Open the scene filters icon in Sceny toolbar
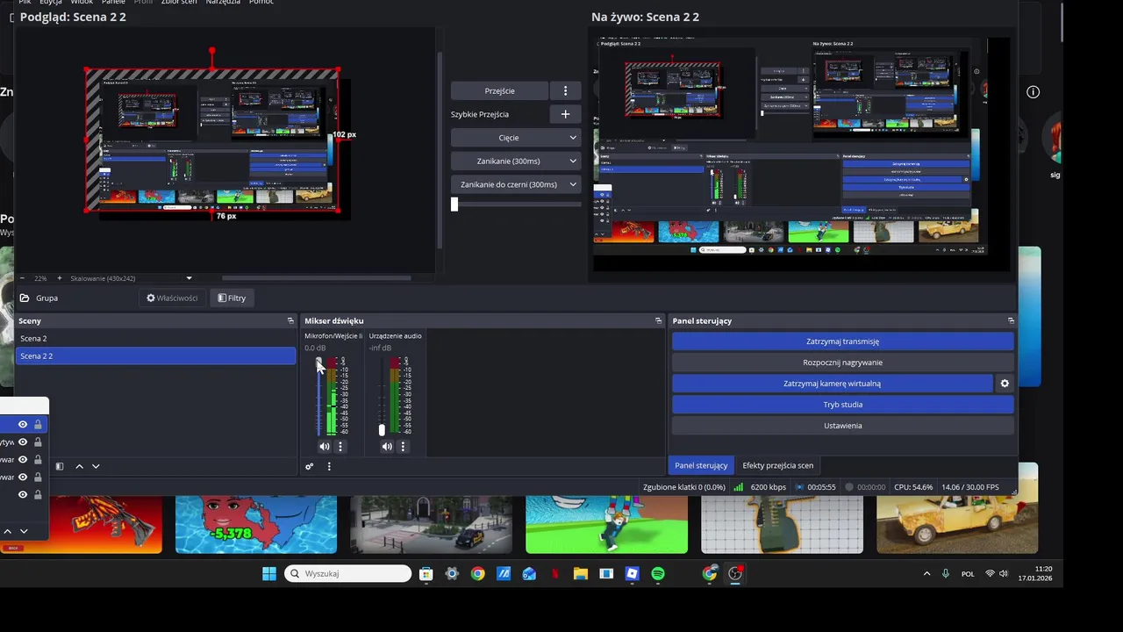 tap(60, 467)
